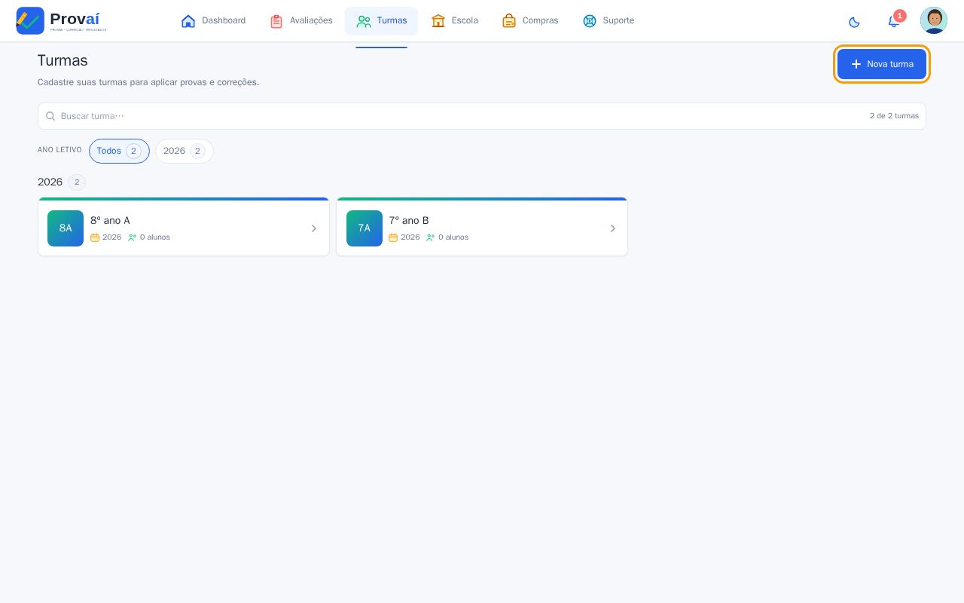
Task: Expand the 7º ano B chevron
Action: (613, 228)
